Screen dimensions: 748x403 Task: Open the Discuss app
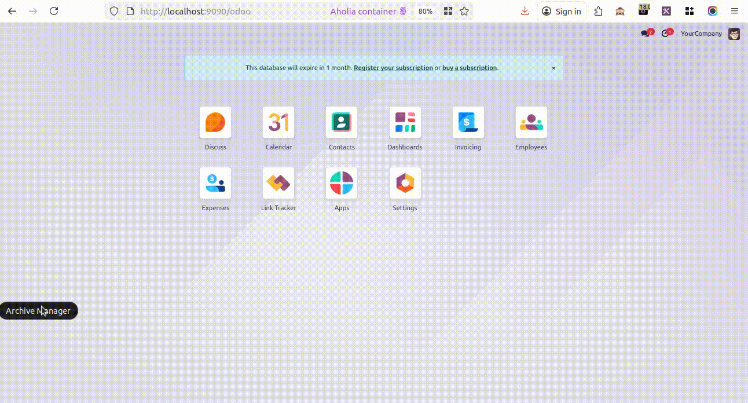[215, 122]
